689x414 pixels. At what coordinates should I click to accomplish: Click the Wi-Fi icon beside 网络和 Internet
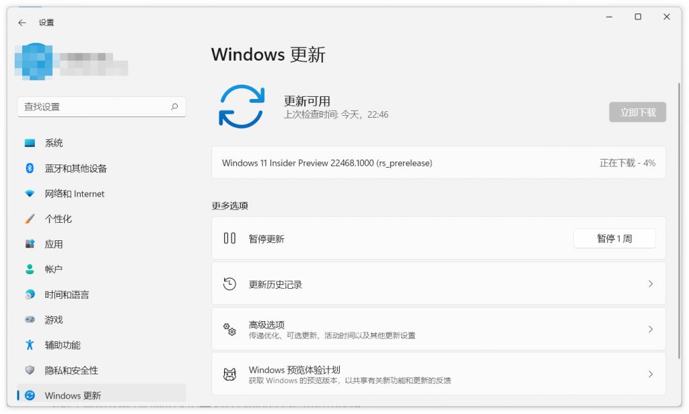(x=30, y=193)
